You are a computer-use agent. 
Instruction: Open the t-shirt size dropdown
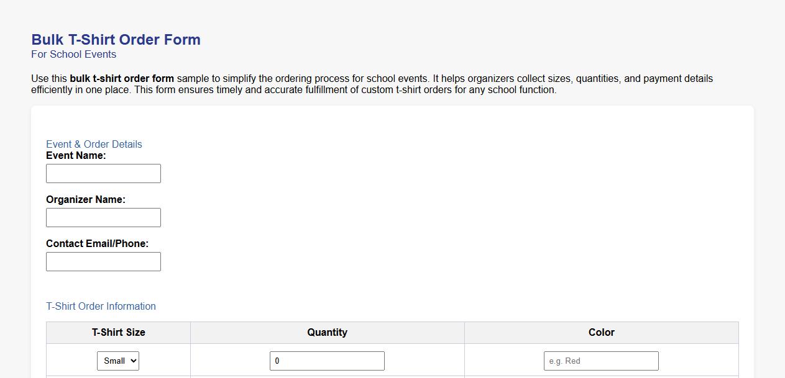point(117,361)
